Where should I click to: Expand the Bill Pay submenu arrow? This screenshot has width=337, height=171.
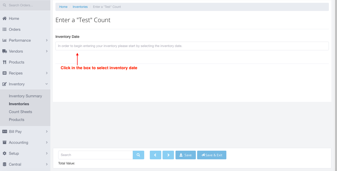point(47,132)
